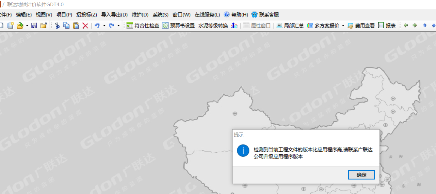
Task: Save the project with floppy icon
Action: point(34,25)
